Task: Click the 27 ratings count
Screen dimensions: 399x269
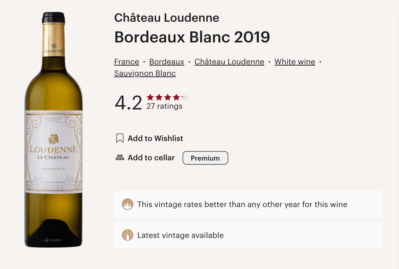Action: 164,106
